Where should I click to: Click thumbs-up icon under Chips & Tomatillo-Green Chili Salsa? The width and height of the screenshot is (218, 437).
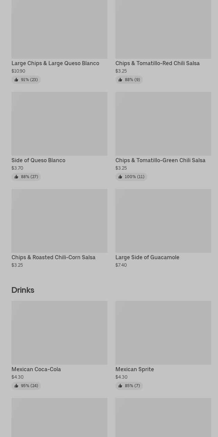coord(120,177)
